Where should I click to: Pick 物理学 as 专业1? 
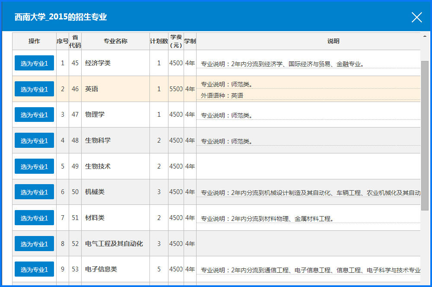click(x=34, y=115)
